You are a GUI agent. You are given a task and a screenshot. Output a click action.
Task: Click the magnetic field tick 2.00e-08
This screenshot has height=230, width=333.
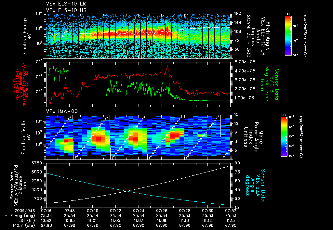[245, 89]
